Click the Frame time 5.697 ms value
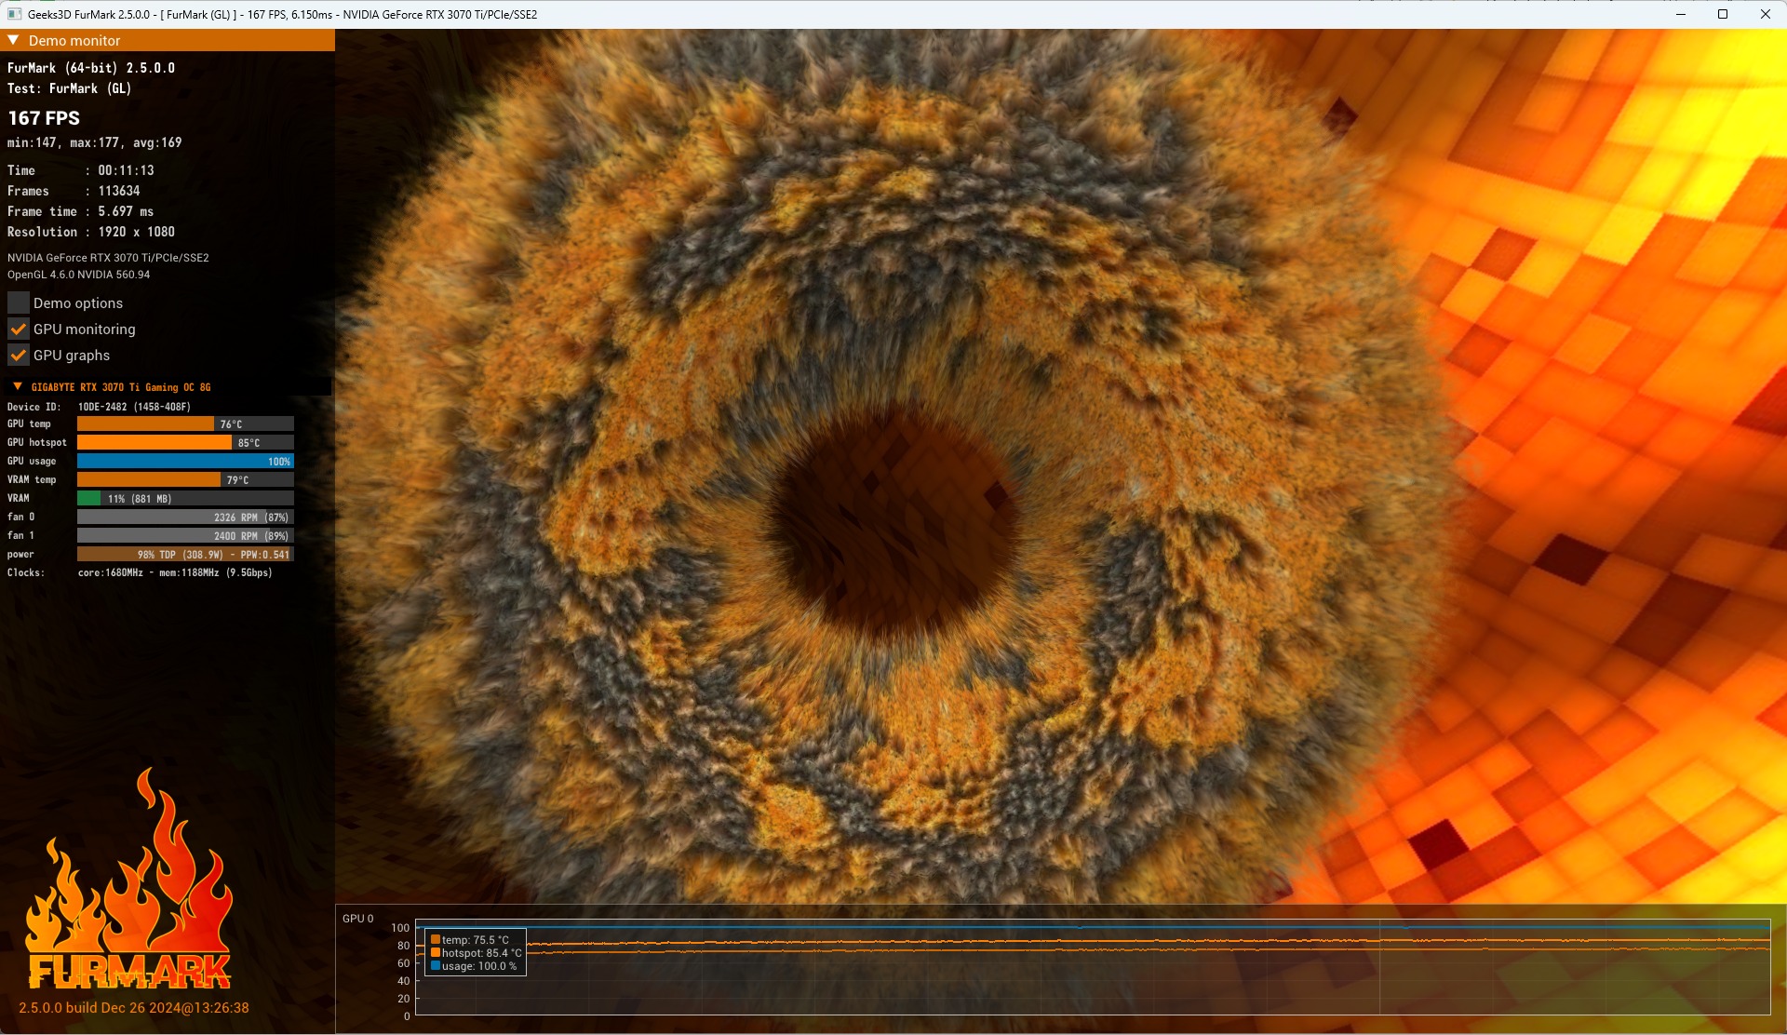 point(126,211)
